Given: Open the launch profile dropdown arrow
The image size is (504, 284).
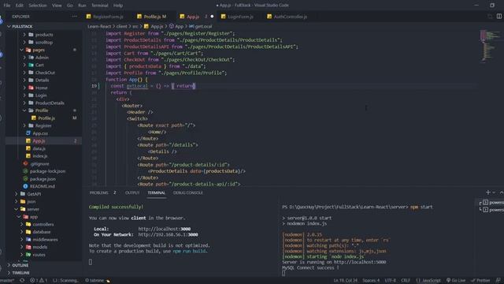Looking at the screenshot, I should [x=494, y=192].
